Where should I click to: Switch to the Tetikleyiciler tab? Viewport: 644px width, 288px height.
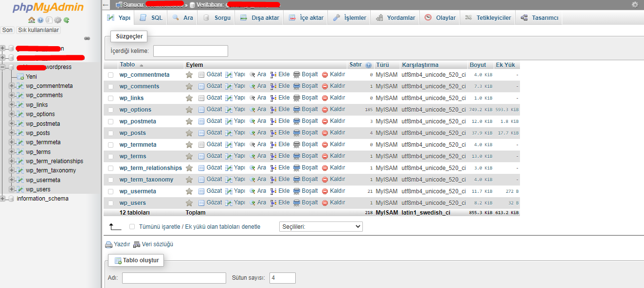point(488,18)
